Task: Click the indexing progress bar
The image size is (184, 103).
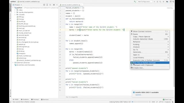Action: [140, 102]
